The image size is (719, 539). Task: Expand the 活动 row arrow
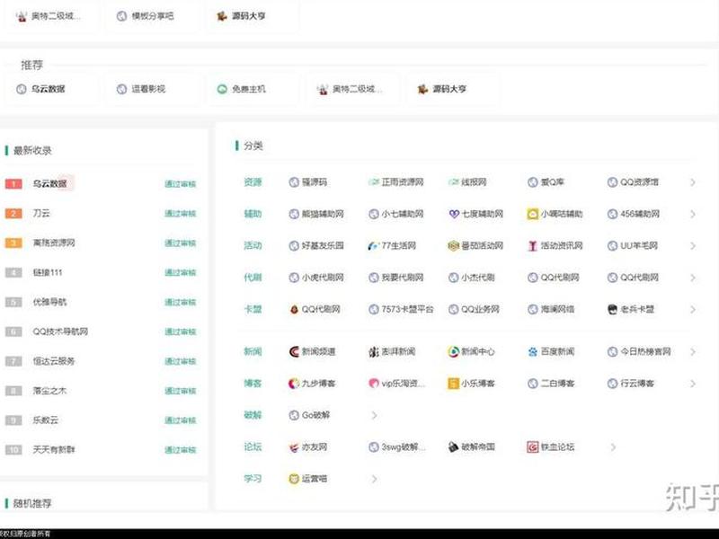point(692,246)
